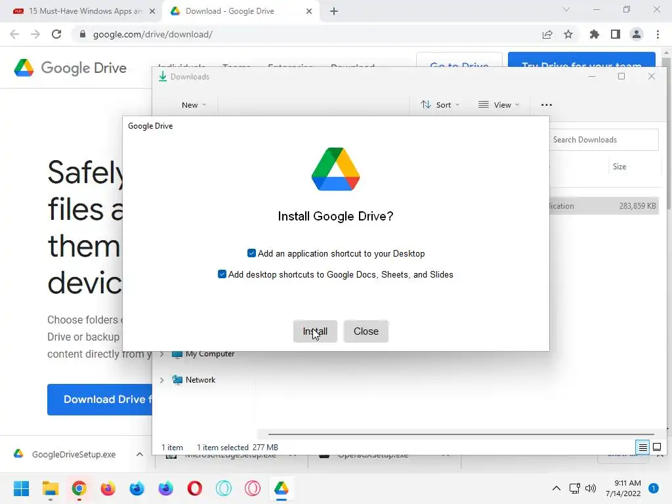Image resolution: width=672 pixels, height=504 pixels.
Task: Switch Explorer to large icons view
Action: (x=656, y=448)
